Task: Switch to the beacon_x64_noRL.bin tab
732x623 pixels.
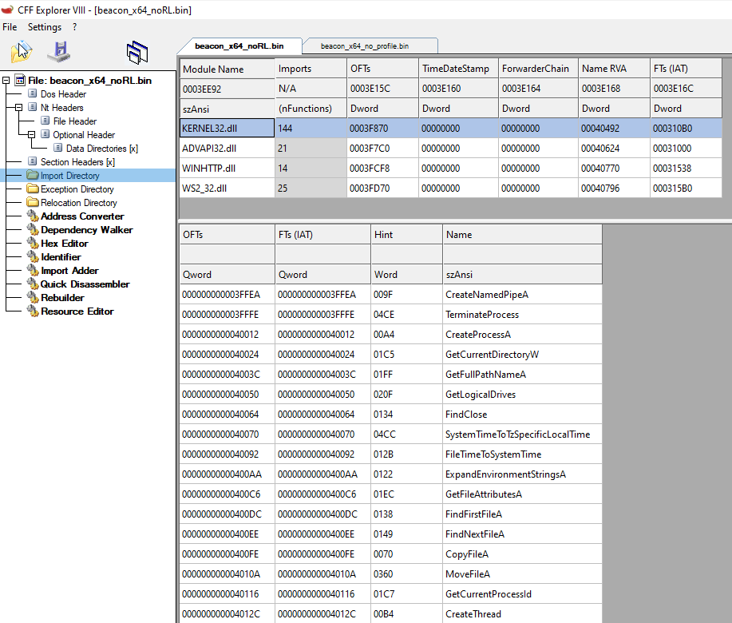Action: pos(239,46)
